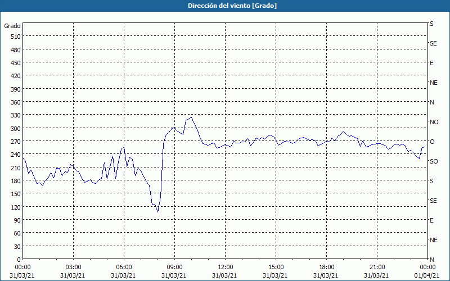Click the 03:00 time label on x-axis
The width and height of the screenshot is (450, 281).
pos(73,268)
